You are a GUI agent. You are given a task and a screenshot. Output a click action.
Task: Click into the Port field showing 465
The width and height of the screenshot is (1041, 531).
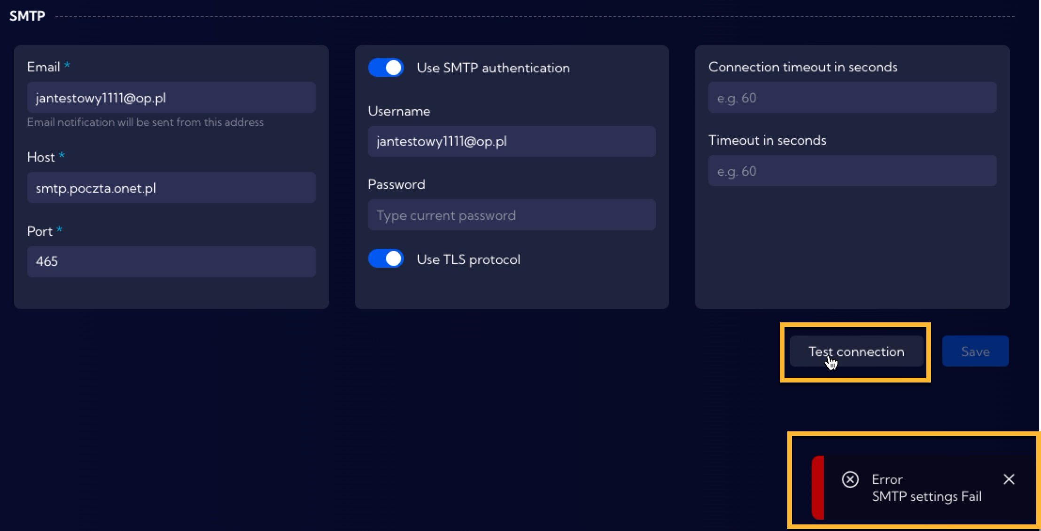(171, 261)
